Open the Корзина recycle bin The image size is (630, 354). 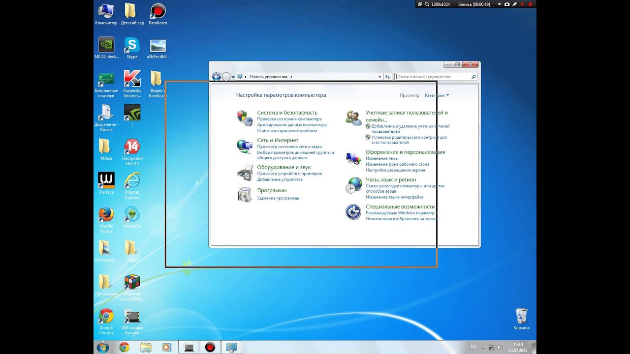[x=522, y=319]
